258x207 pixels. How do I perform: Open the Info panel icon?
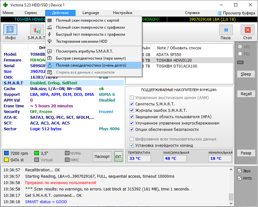(10, 30)
